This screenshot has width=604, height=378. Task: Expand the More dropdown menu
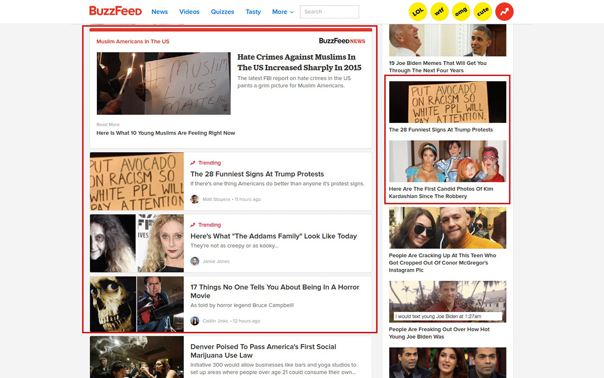click(x=283, y=12)
